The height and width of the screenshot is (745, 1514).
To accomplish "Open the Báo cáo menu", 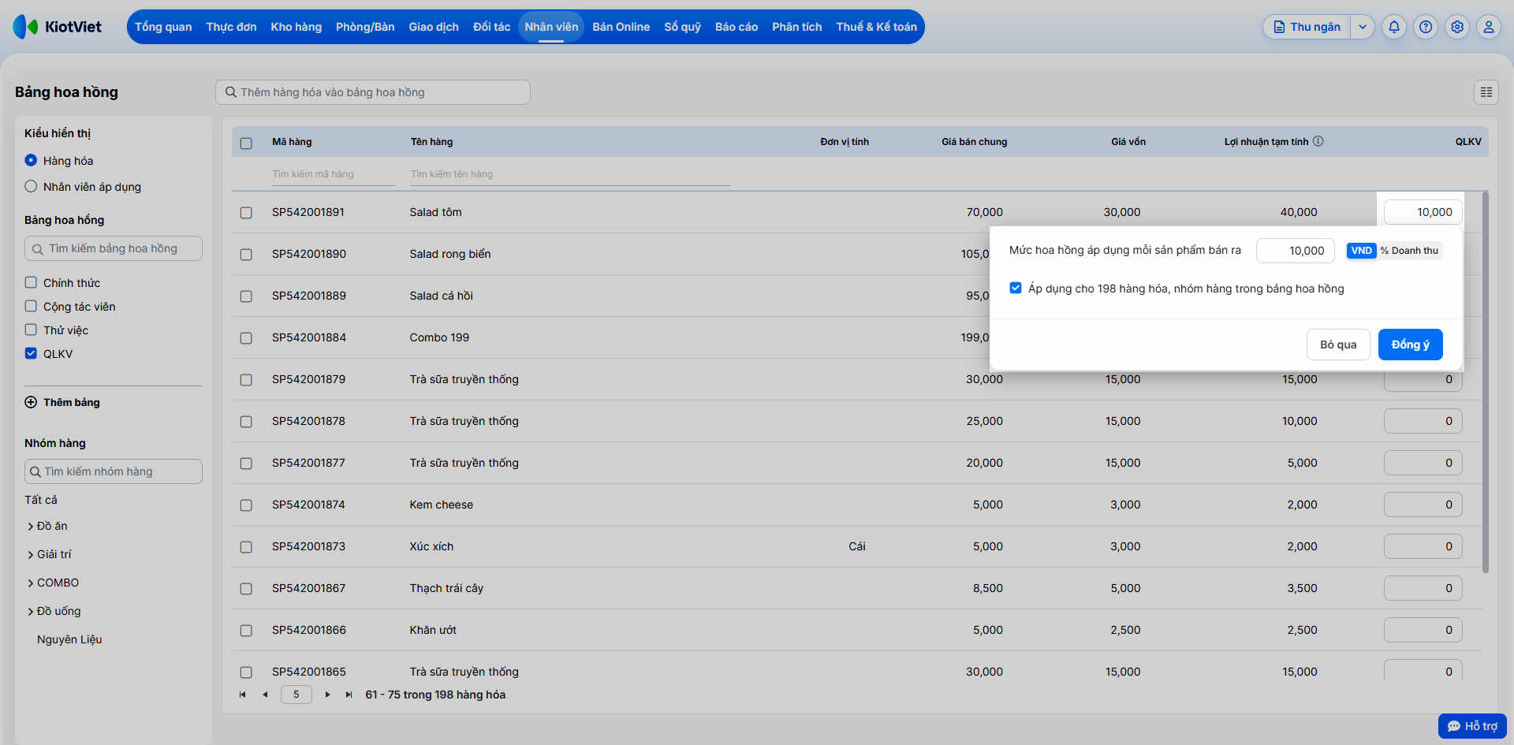I will (736, 27).
